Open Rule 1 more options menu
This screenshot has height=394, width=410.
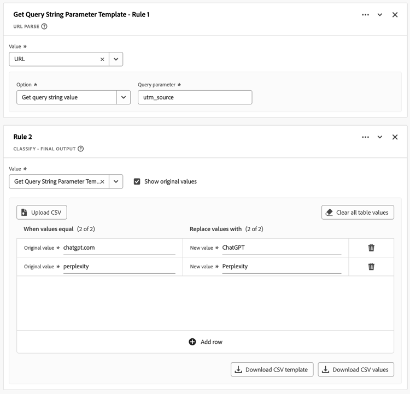pyautogui.click(x=365, y=15)
